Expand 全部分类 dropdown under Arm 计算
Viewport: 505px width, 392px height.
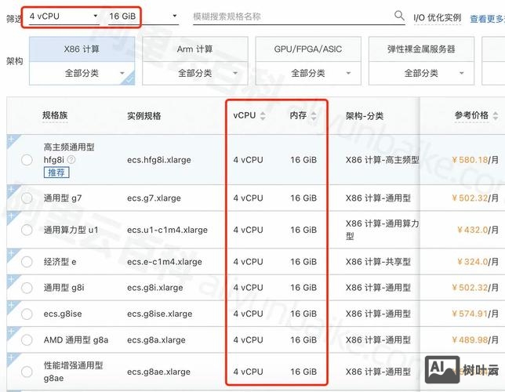pos(194,73)
